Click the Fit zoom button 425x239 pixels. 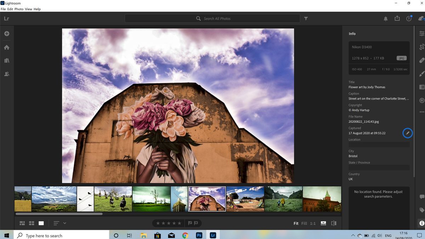(296, 223)
